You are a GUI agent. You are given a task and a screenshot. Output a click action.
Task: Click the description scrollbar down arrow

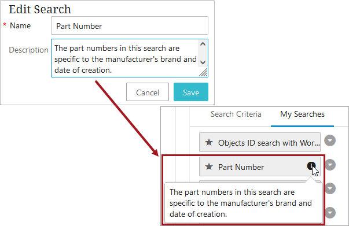(x=203, y=62)
